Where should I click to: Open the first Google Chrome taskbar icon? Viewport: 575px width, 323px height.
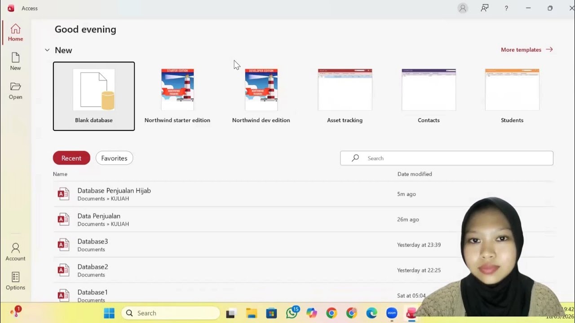tap(332, 313)
